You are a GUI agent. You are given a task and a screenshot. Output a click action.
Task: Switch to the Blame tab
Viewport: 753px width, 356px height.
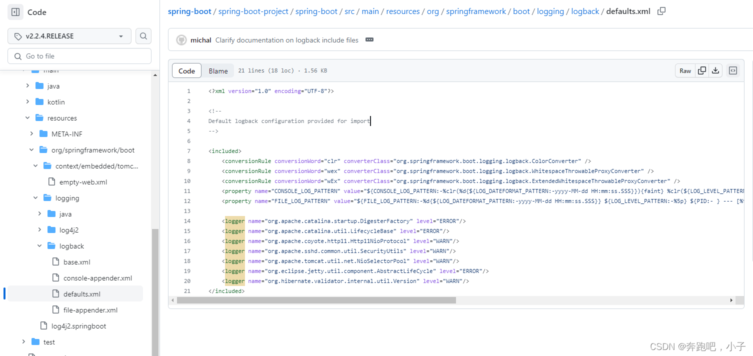pos(218,70)
